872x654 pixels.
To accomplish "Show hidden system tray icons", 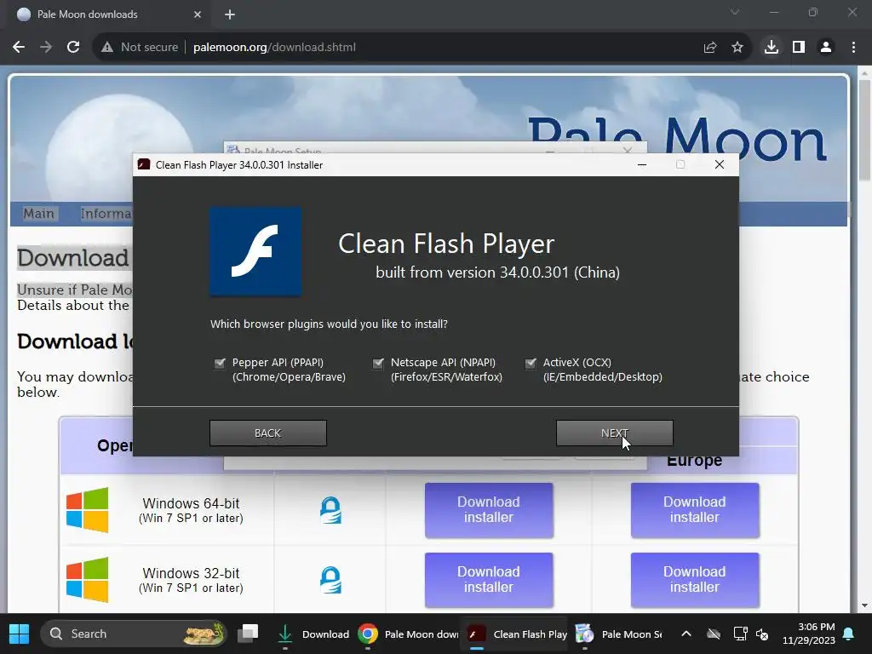I will (x=686, y=634).
